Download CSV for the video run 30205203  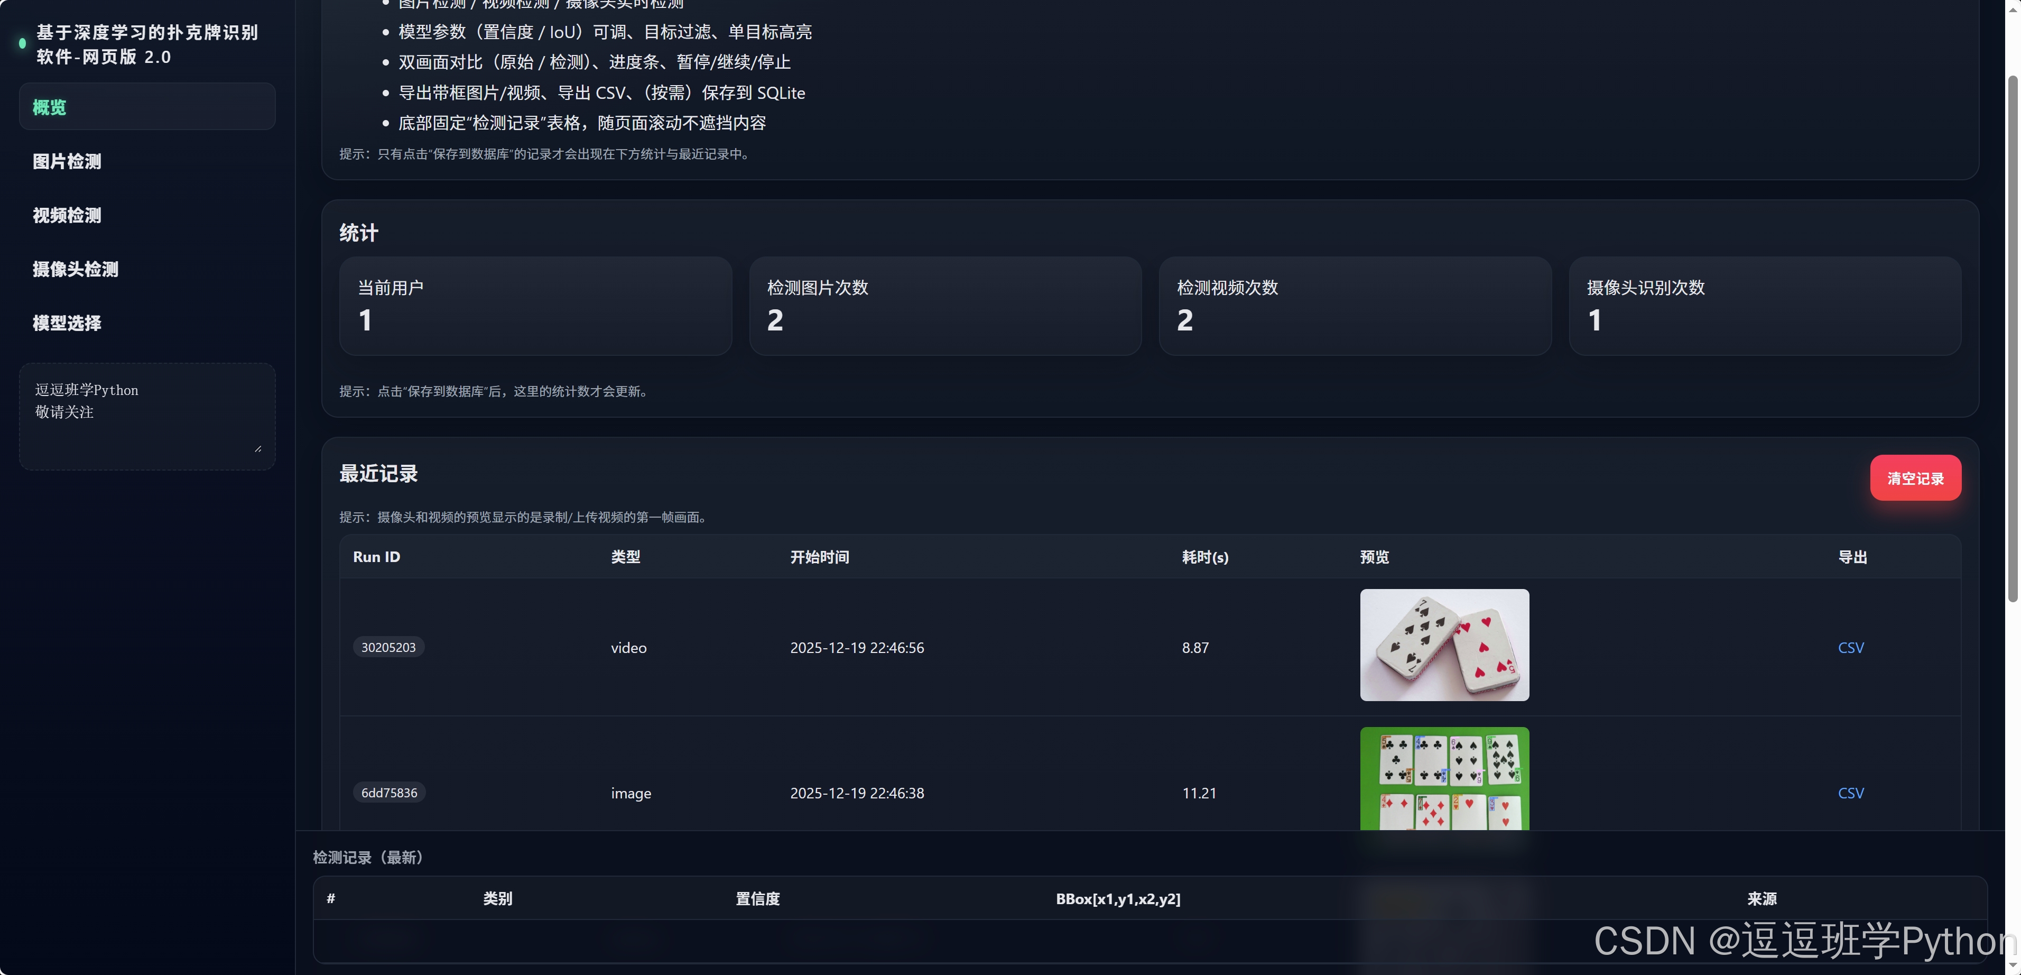point(1851,647)
